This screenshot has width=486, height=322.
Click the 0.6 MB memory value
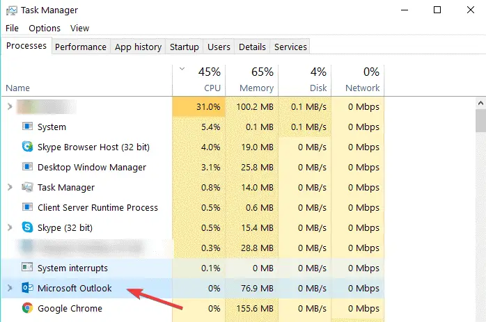[x=260, y=207]
